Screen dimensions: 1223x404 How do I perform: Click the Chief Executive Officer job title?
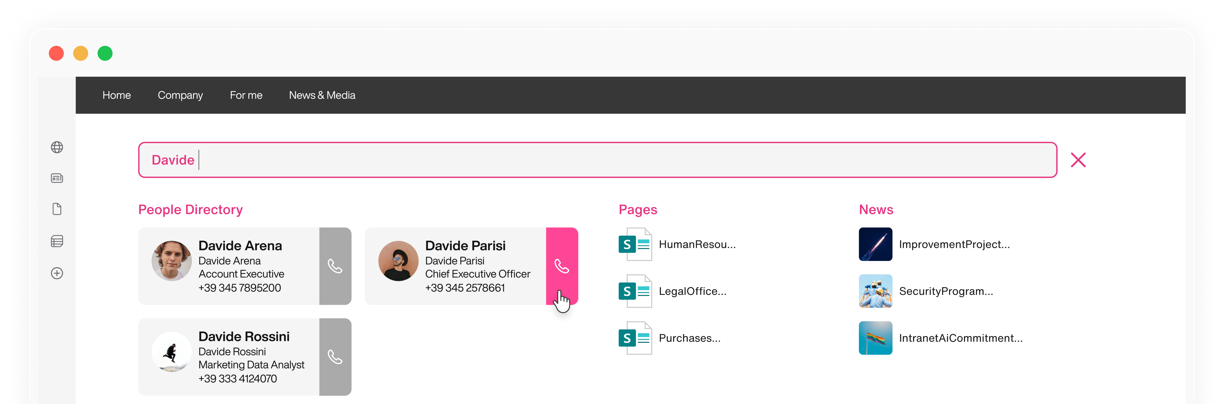[478, 274]
